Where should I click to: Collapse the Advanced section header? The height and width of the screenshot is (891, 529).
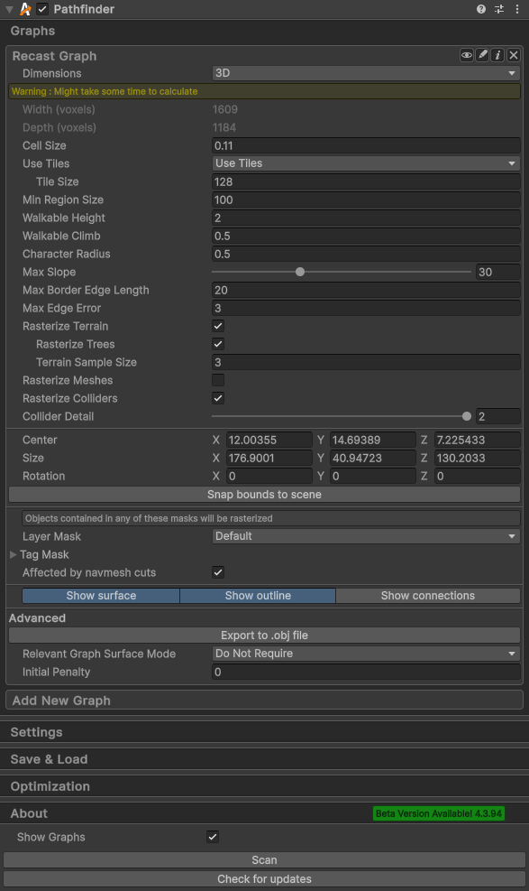pyautogui.click(x=38, y=618)
